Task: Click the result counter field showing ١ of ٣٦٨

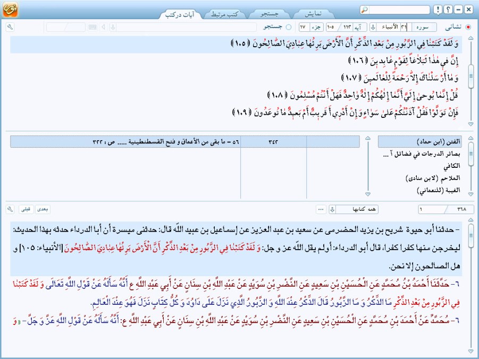Action: [446, 209]
